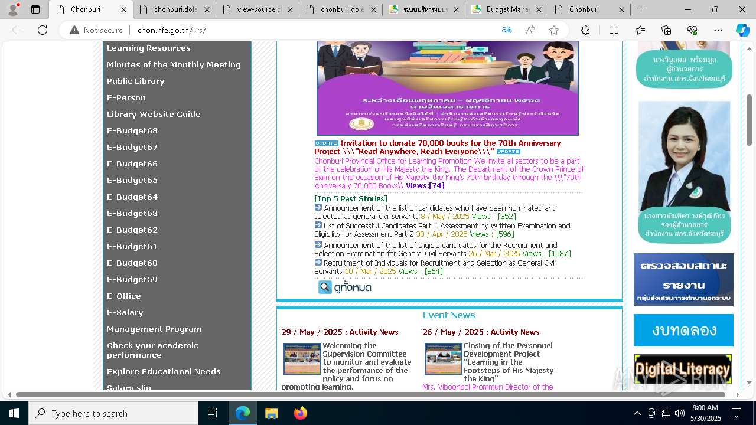The height and width of the screenshot is (425, 756).
Task: Click the งบทดลอง blue banner
Action: click(683, 330)
